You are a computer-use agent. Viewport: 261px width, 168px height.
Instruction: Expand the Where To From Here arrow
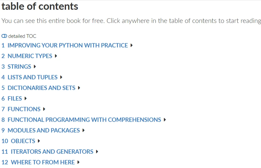pos(78,162)
